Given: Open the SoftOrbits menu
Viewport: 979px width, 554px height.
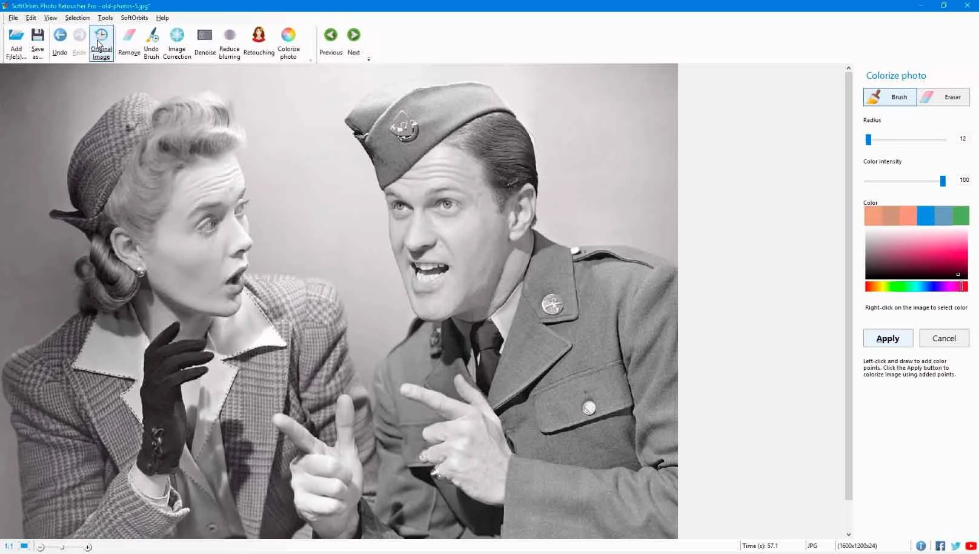Looking at the screenshot, I should (134, 18).
